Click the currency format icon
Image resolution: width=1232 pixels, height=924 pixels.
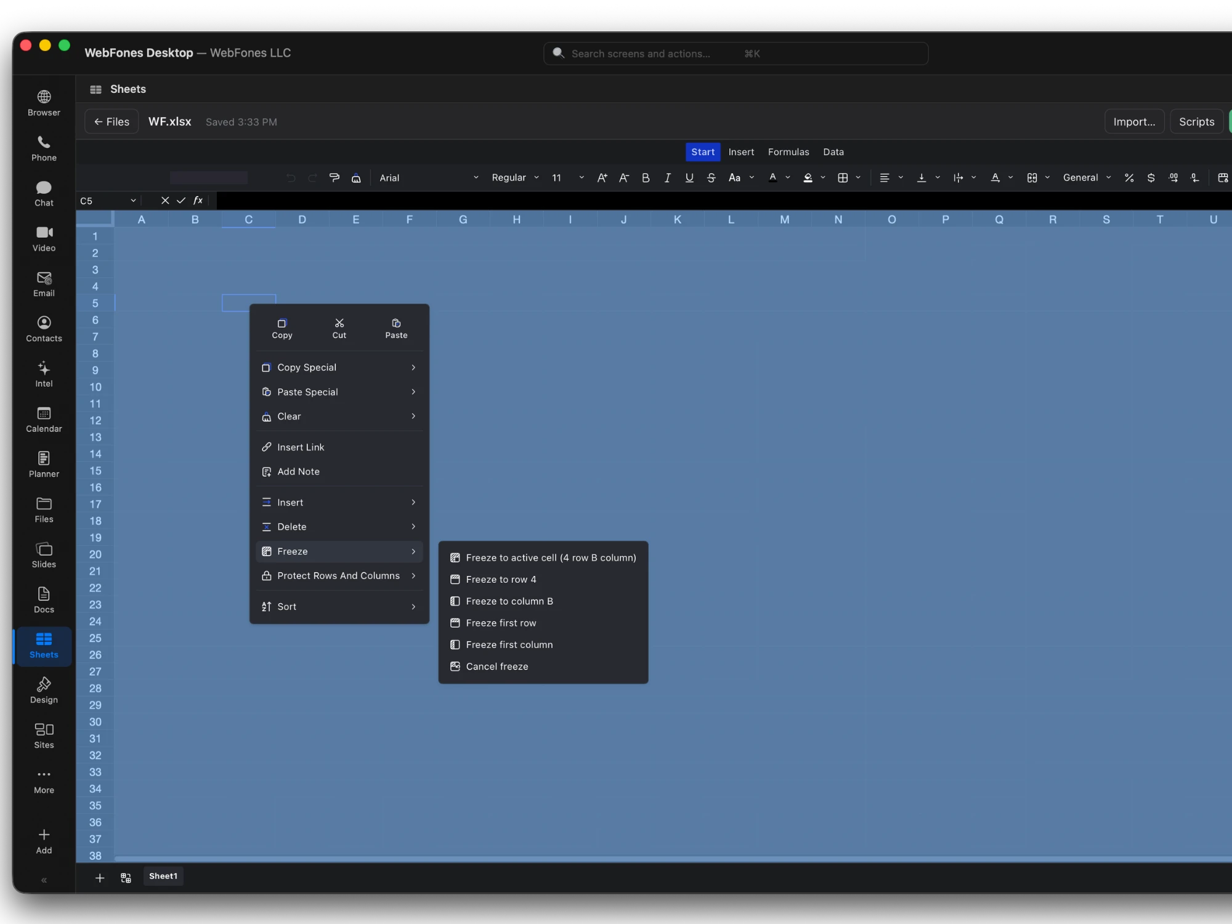[1151, 177]
